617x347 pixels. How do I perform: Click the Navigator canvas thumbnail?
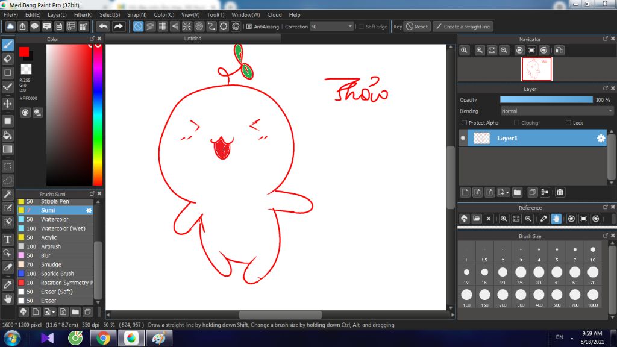point(537,69)
